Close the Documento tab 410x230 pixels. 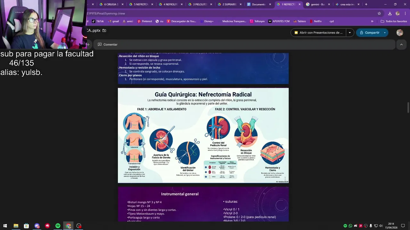tap(270, 4)
